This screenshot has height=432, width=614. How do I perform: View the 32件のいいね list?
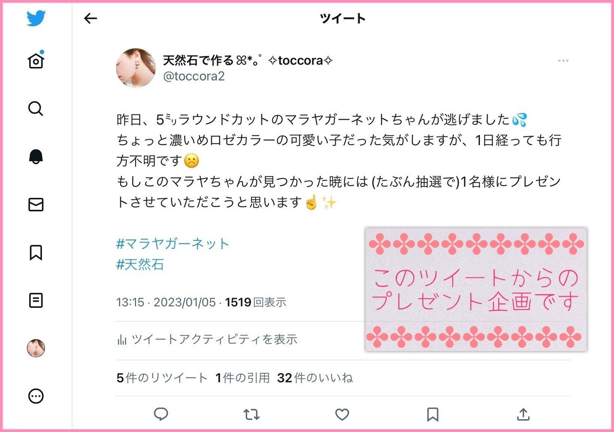coord(315,378)
